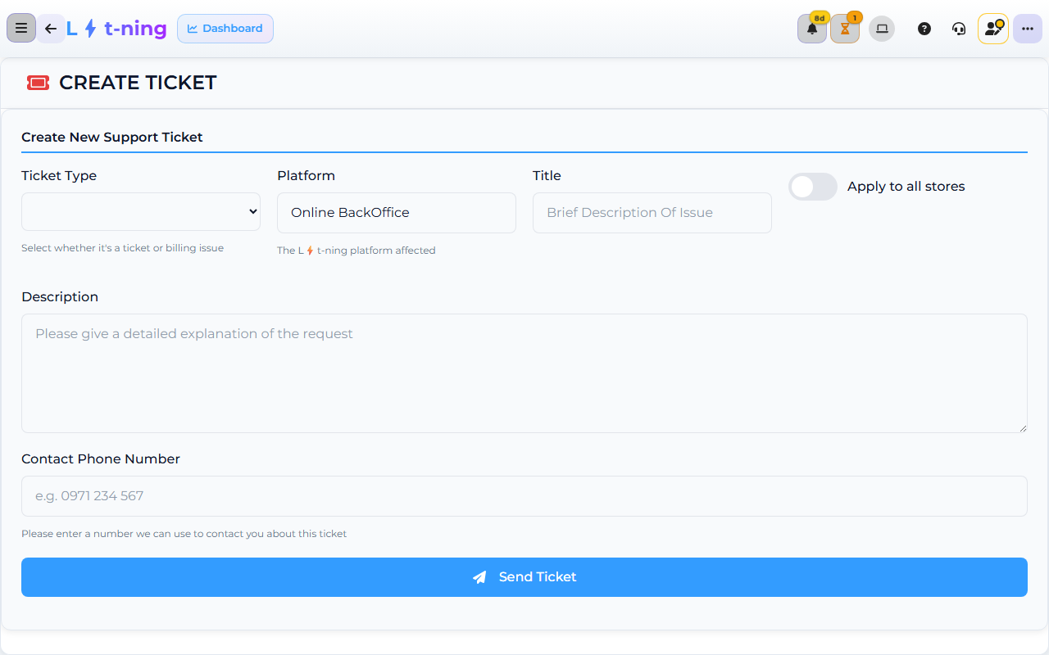Click the laptop device icon
The height and width of the screenshot is (655, 1049).
pyautogui.click(x=882, y=29)
